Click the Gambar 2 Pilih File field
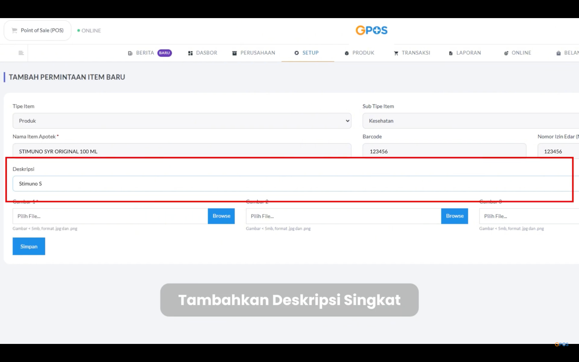Image resolution: width=579 pixels, height=362 pixels. click(x=343, y=216)
